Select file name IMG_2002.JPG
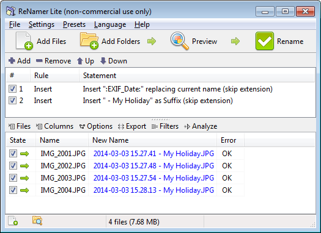This screenshot has width=321, height=233. coord(63,166)
